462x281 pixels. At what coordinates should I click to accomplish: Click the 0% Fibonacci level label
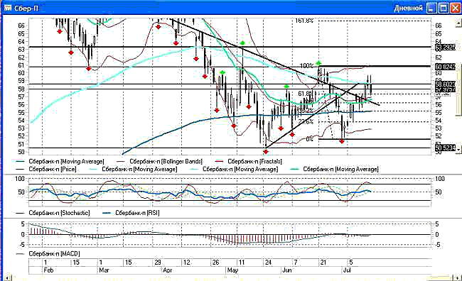point(309,139)
